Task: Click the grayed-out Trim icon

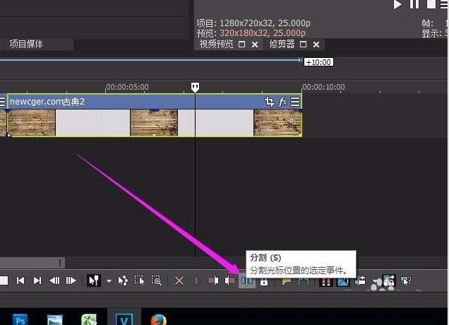Action: pyautogui.click(x=196, y=280)
